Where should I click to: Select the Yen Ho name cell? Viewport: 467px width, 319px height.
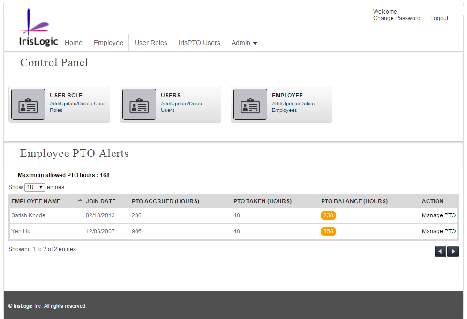coord(21,231)
